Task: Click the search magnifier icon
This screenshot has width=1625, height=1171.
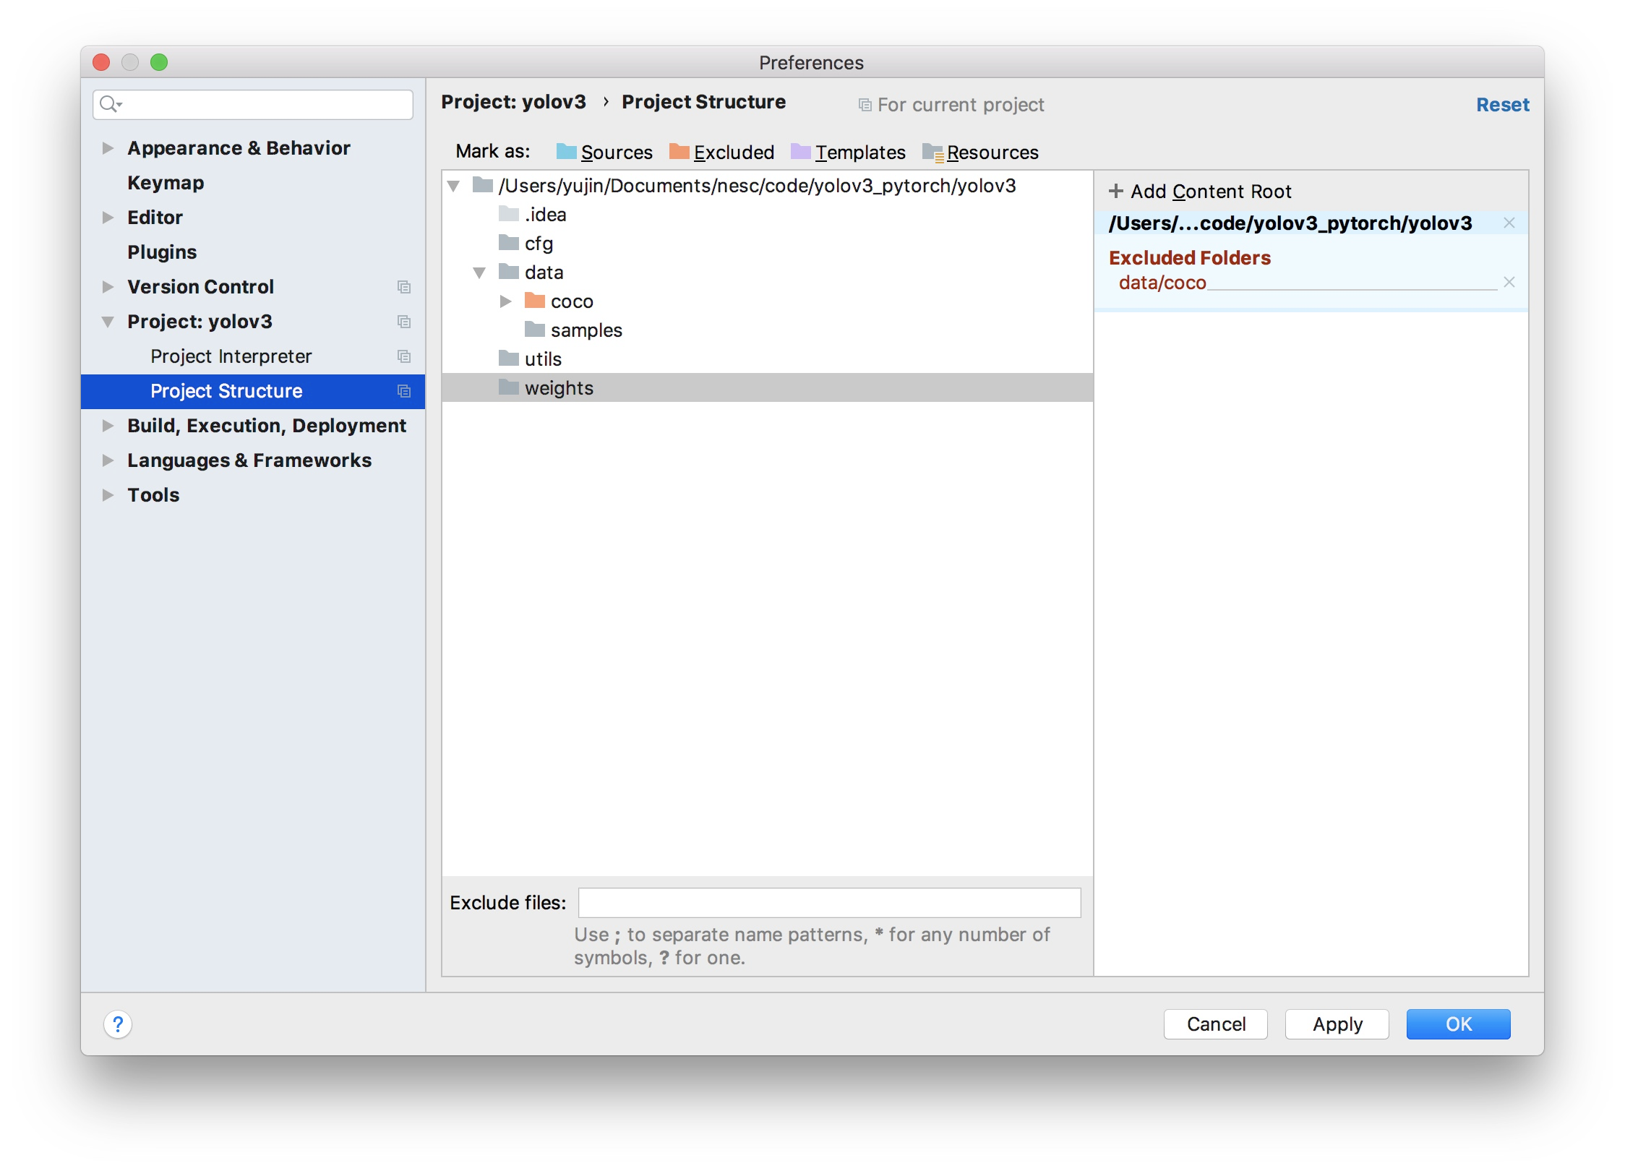Action: click(108, 104)
